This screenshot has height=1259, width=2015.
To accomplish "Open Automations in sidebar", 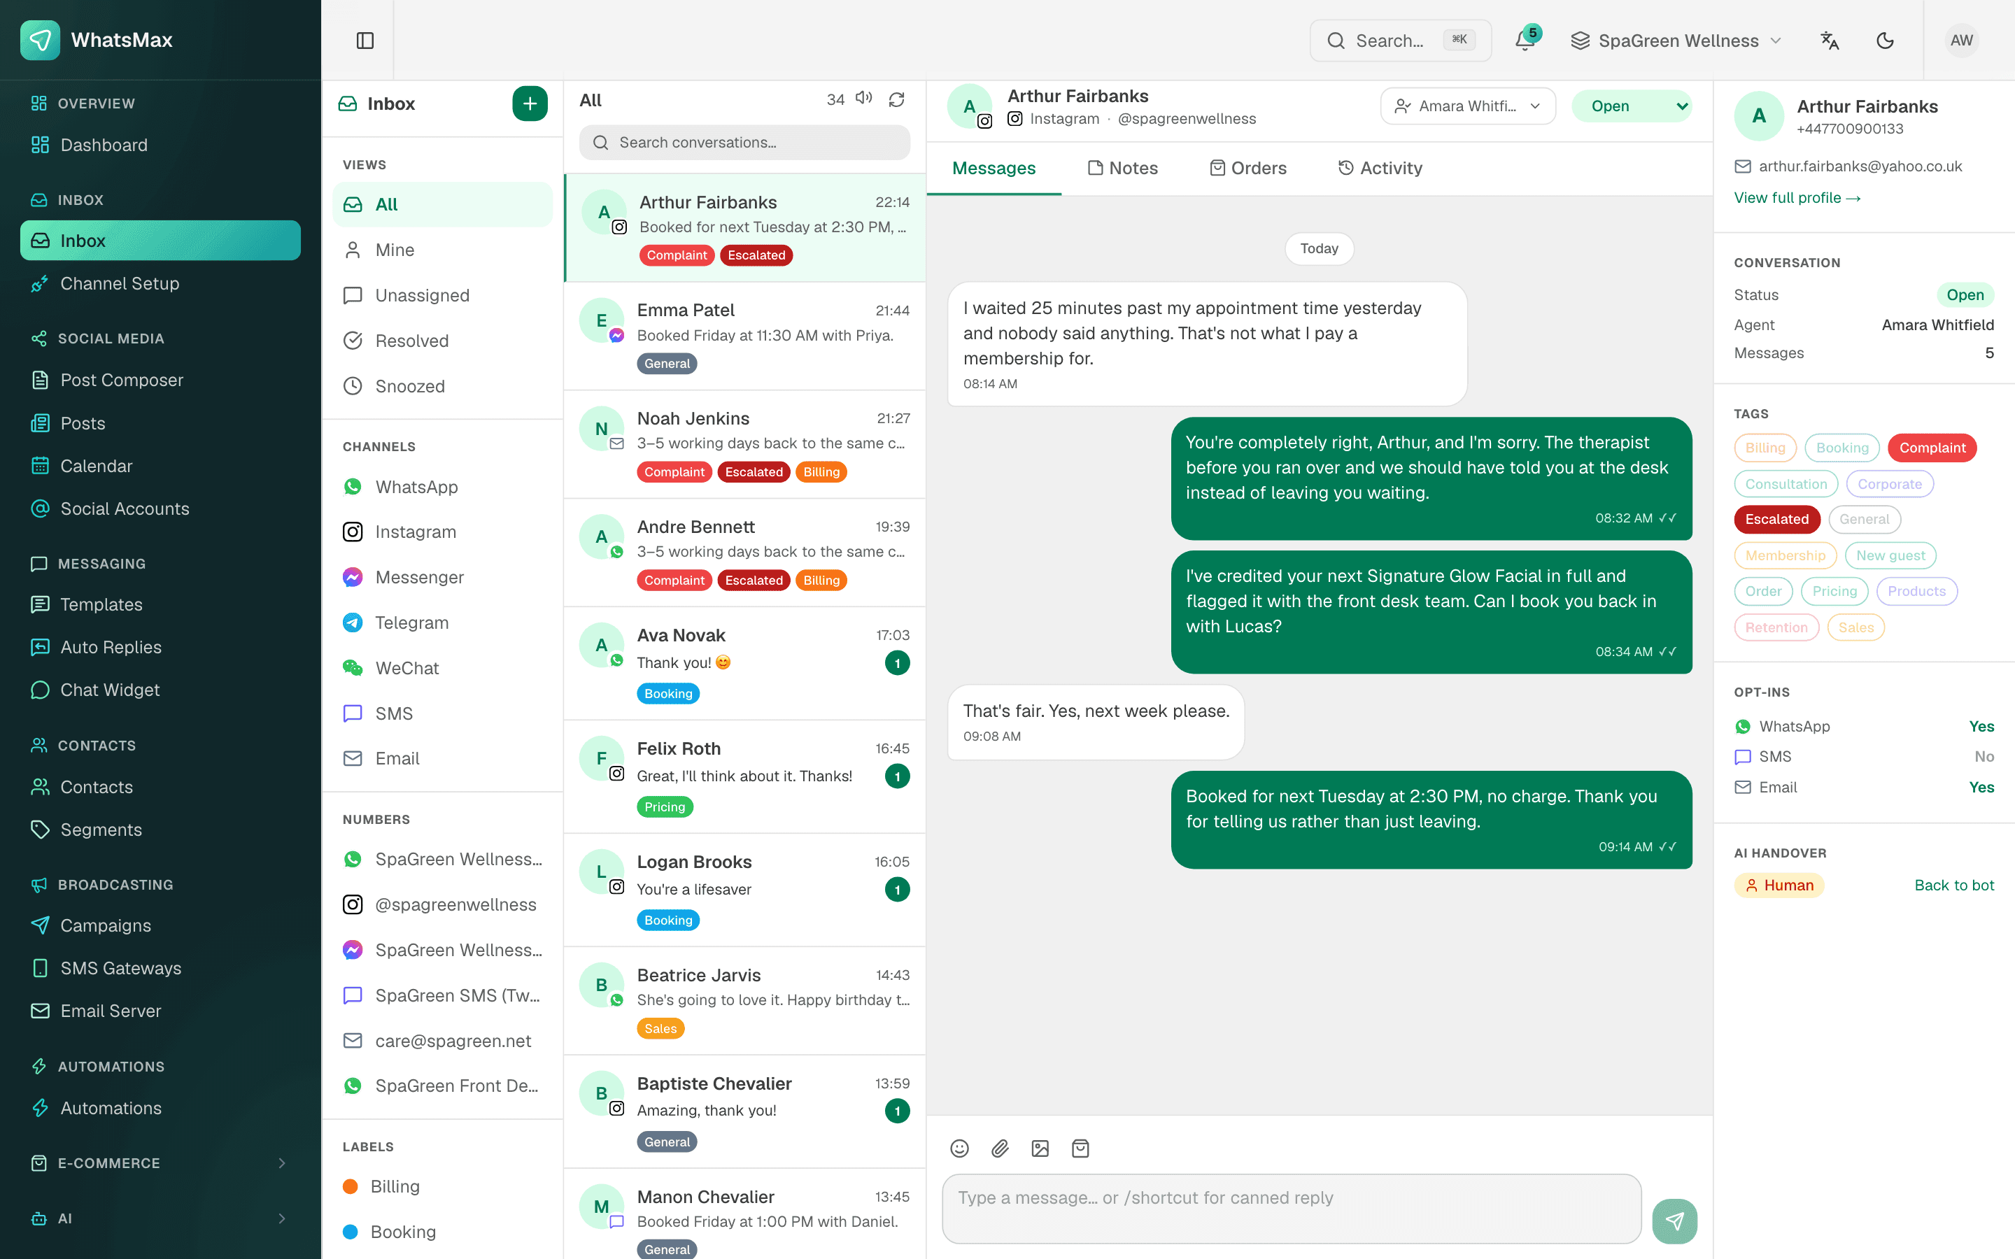I will pyautogui.click(x=160, y=1107).
